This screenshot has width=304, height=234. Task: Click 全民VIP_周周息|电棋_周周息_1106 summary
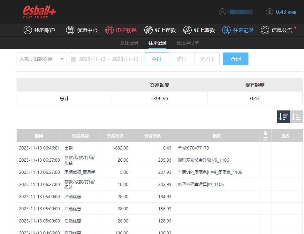[x=210, y=172]
